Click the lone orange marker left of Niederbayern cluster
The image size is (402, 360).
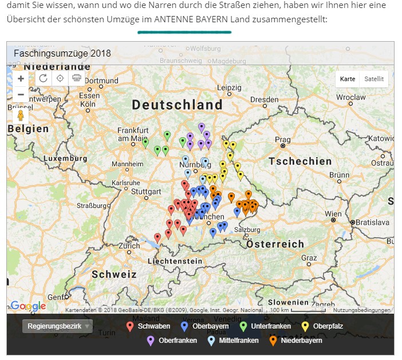(x=231, y=197)
